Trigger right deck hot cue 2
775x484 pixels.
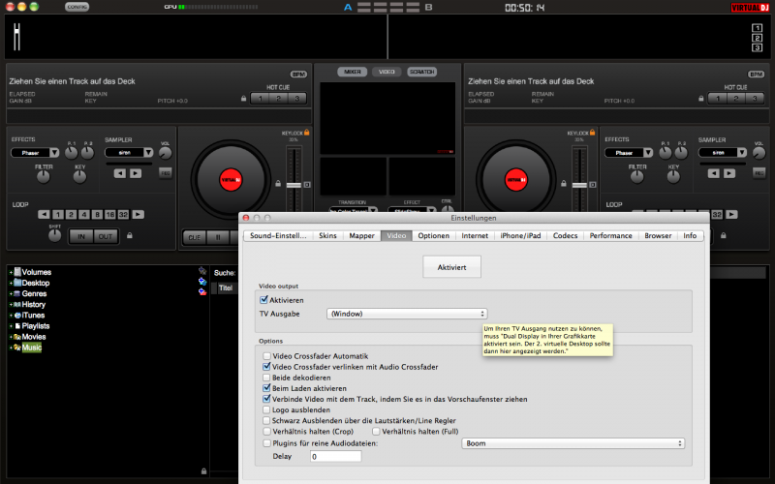(x=736, y=99)
